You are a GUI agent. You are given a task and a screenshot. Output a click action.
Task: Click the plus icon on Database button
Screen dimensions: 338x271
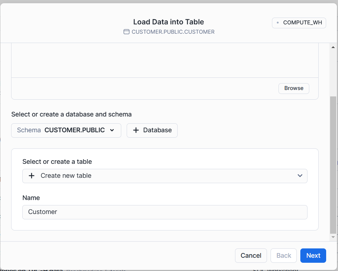pos(136,130)
